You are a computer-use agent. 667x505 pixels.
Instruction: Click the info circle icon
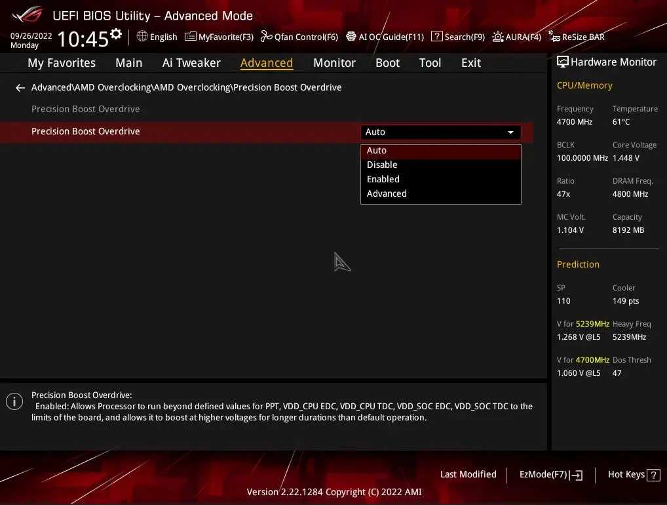pyautogui.click(x=14, y=401)
